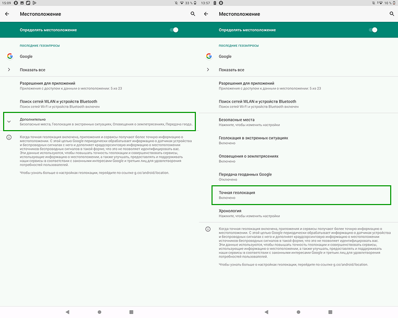
Task: Toggle the location switch on the left screen
Action: 174,30
